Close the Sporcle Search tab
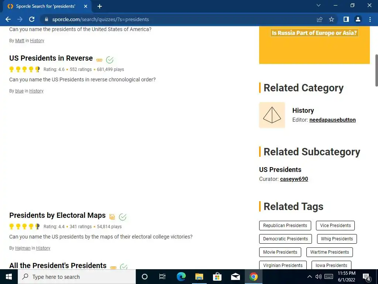378x284 pixels. 86,6
